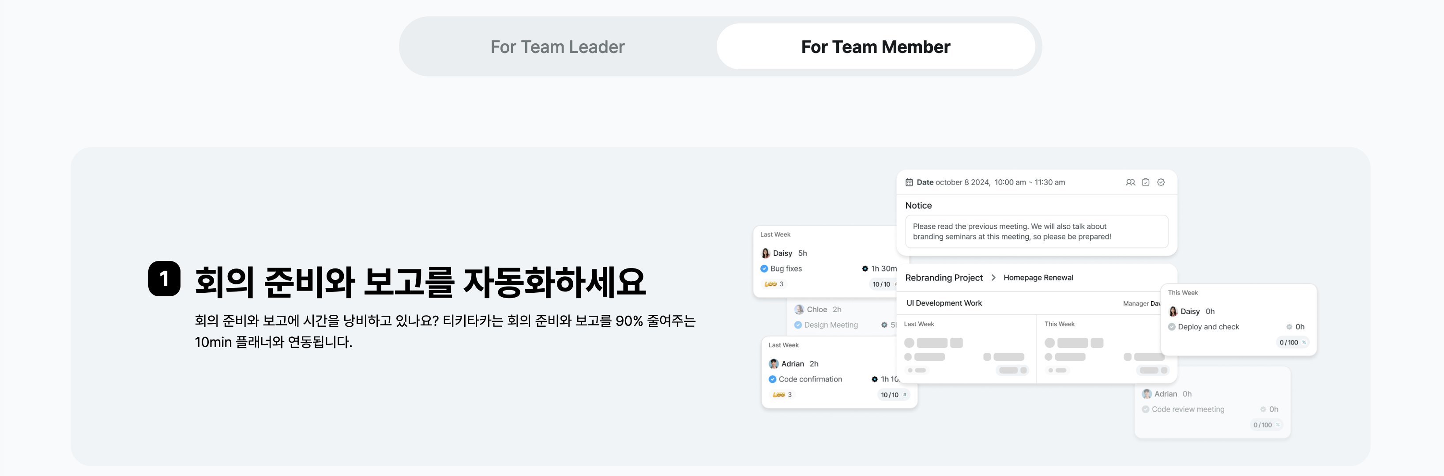This screenshot has width=1444, height=476.
Task: Toggle the Bug fixes checkmark
Action: 764,269
